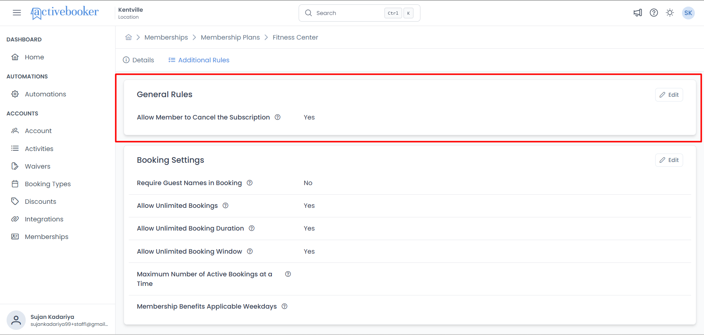
Task: Click the home icon in the breadcrumb
Action: [128, 37]
